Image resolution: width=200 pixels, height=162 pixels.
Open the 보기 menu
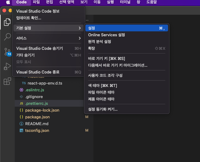[84, 2]
